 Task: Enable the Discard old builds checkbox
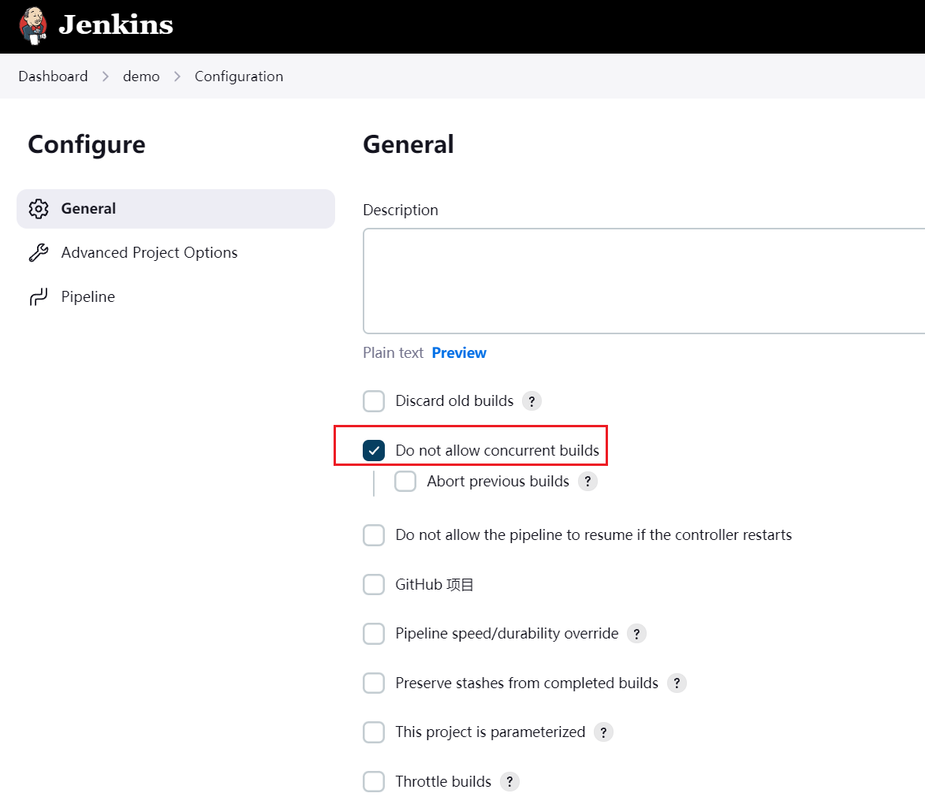374,401
